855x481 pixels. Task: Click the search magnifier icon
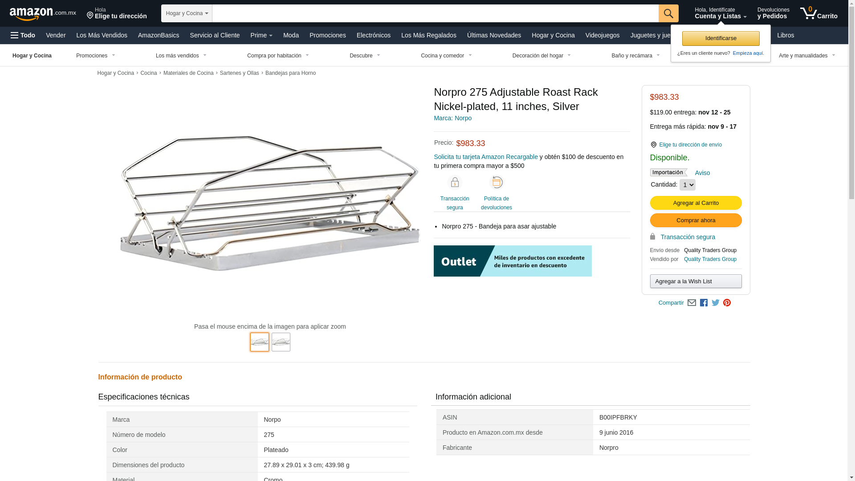click(x=668, y=13)
